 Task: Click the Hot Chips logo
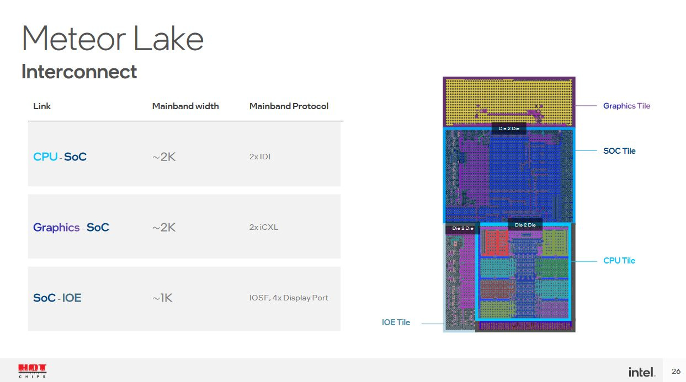tap(33, 371)
